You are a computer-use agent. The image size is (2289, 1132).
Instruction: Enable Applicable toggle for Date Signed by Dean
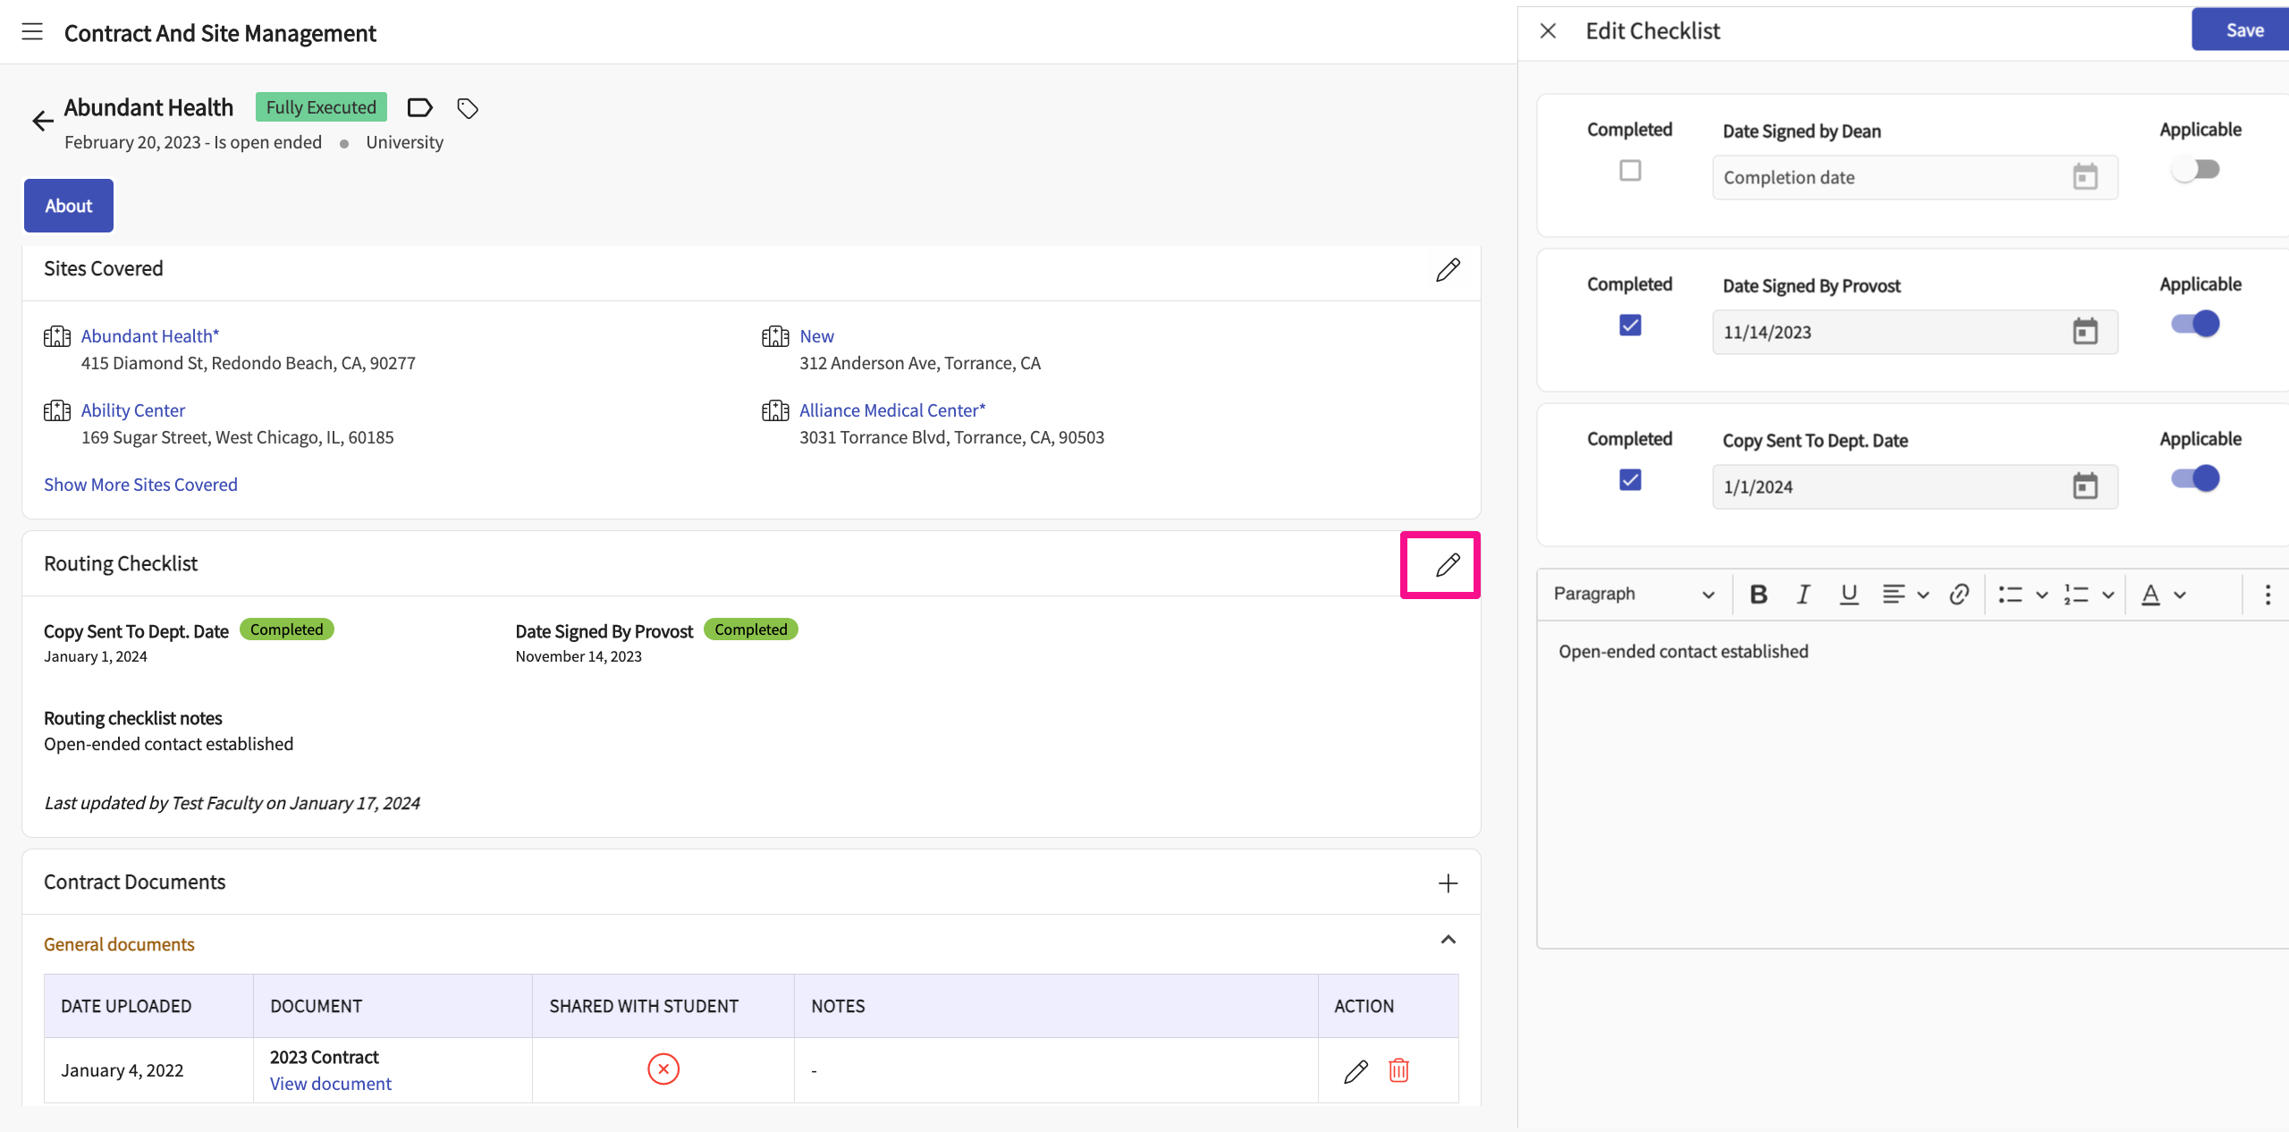pos(2195,170)
